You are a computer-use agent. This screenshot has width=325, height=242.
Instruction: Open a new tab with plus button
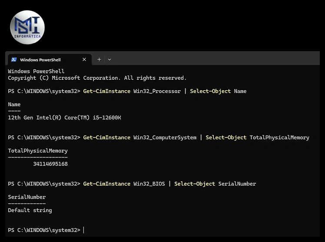pos(99,59)
